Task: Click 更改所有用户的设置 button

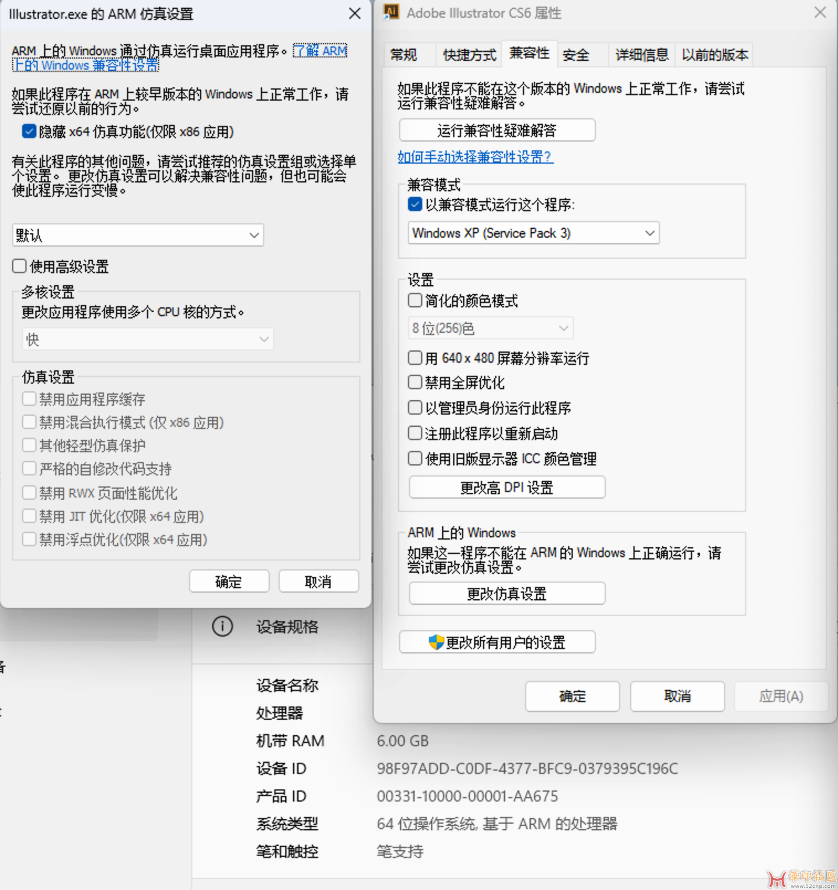Action: click(497, 642)
